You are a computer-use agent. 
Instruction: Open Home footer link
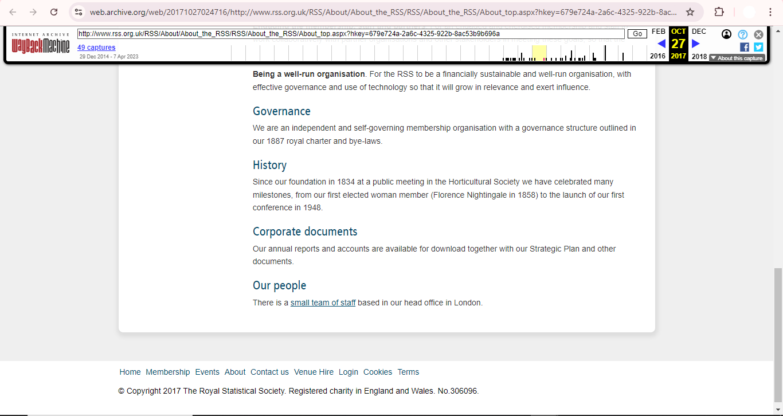(x=130, y=372)
